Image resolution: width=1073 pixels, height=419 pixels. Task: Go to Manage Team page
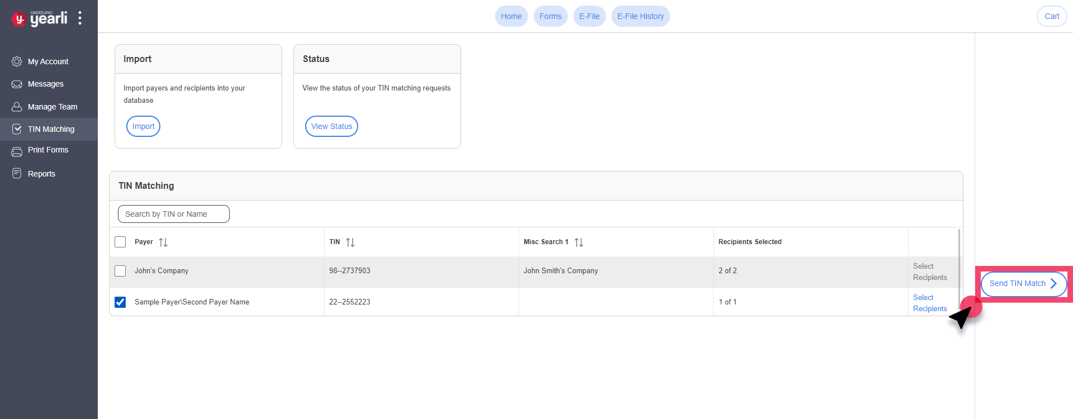[x=49, y=107]
